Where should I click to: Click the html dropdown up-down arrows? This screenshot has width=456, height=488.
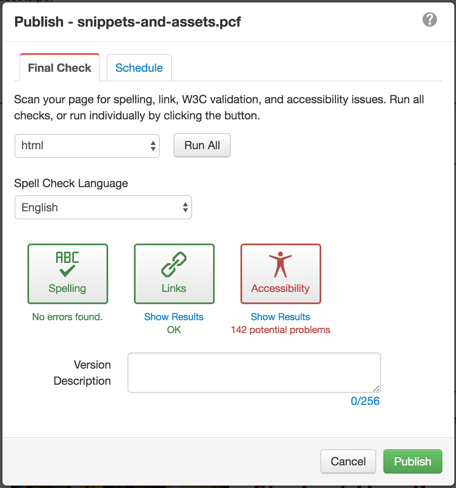153,146
